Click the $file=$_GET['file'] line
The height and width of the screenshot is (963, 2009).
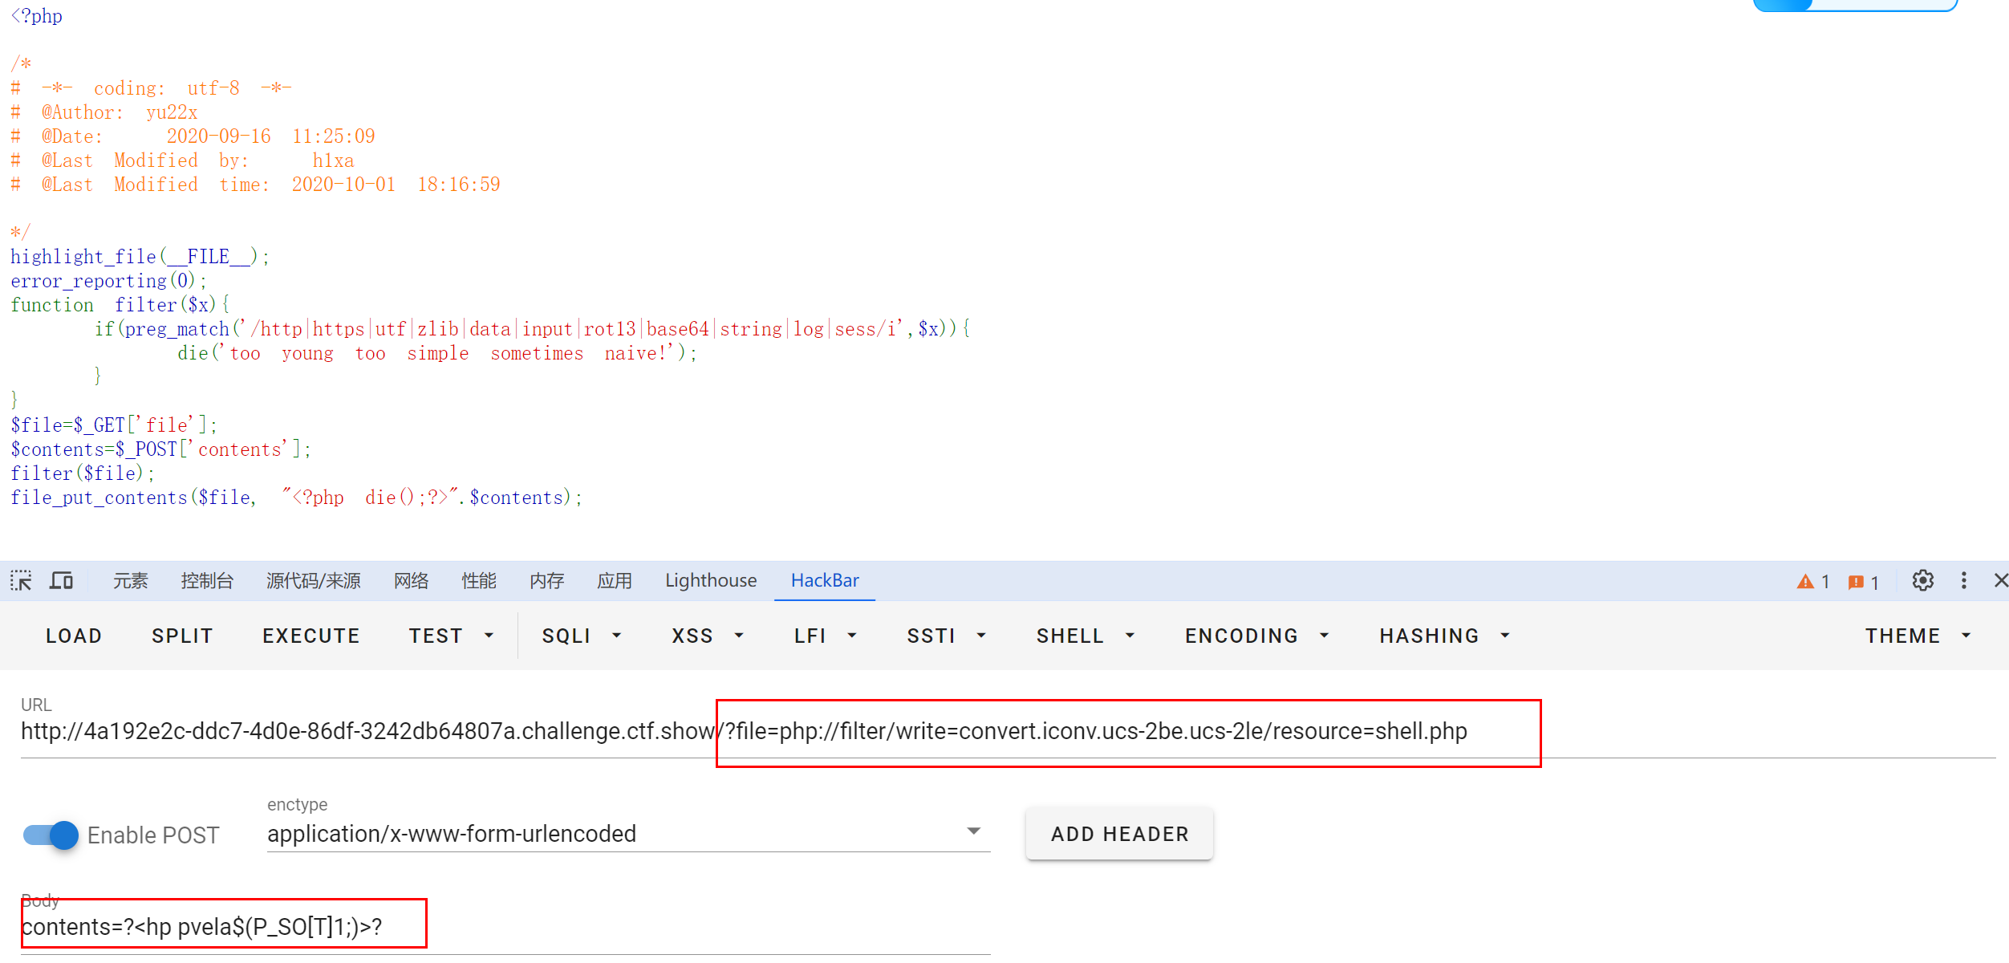114,425
